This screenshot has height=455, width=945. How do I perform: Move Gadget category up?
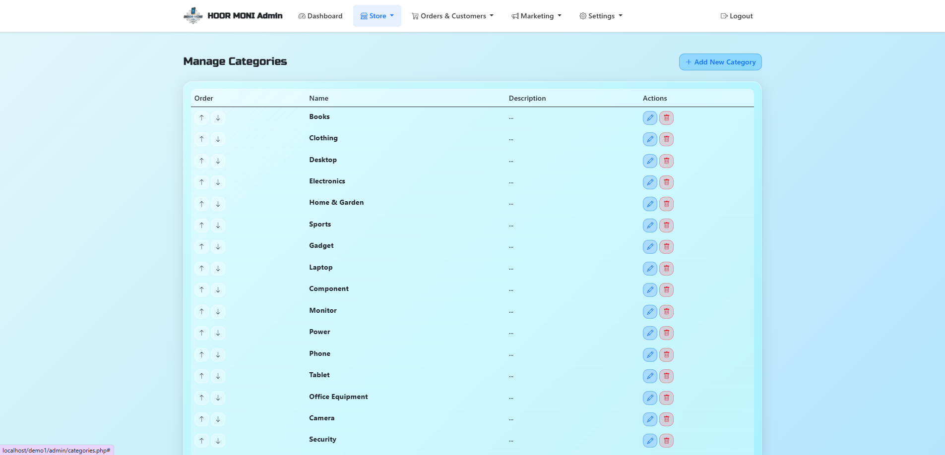click(201, 247)
